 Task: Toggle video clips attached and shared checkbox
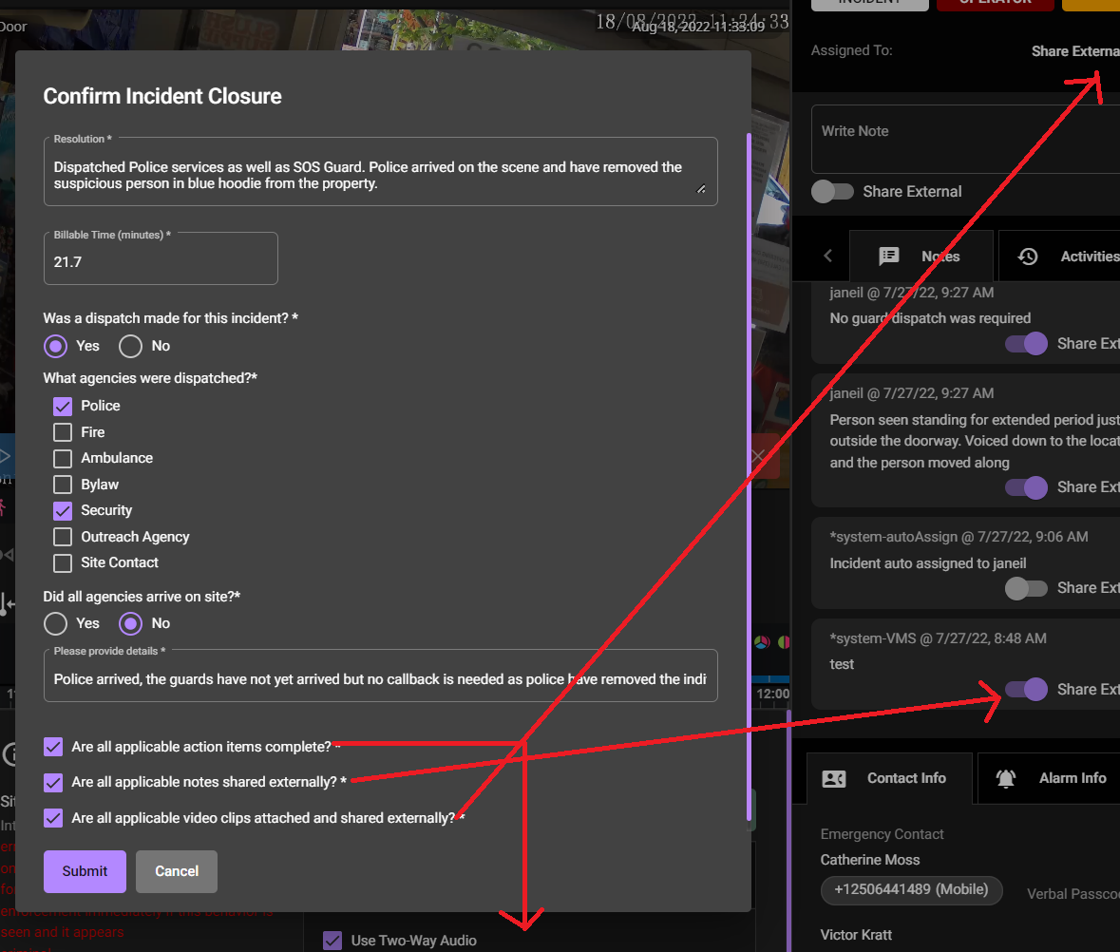53,818
